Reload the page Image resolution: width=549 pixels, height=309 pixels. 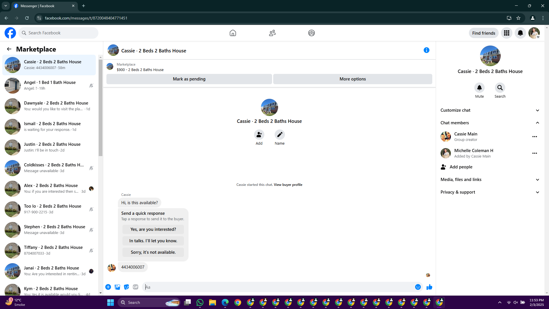point(27,18)
